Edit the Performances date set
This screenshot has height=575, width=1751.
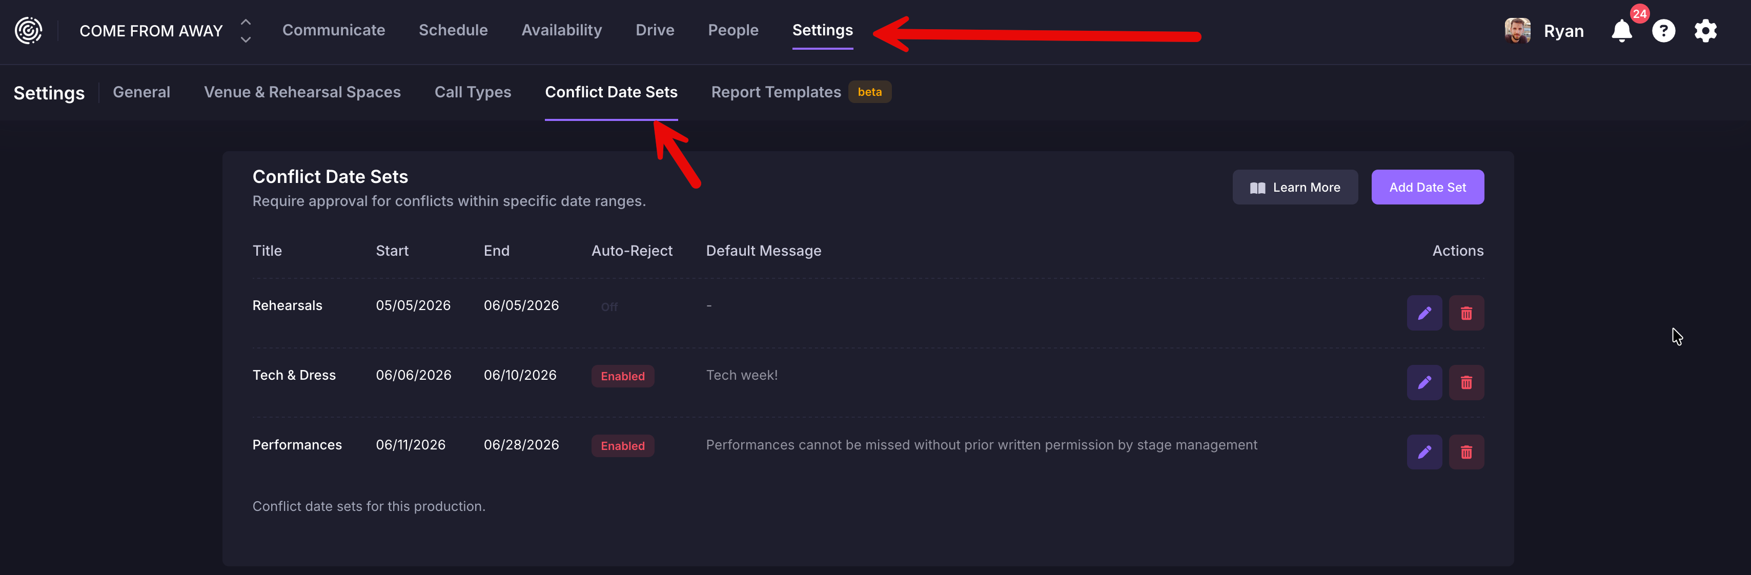click(1424, 452)
